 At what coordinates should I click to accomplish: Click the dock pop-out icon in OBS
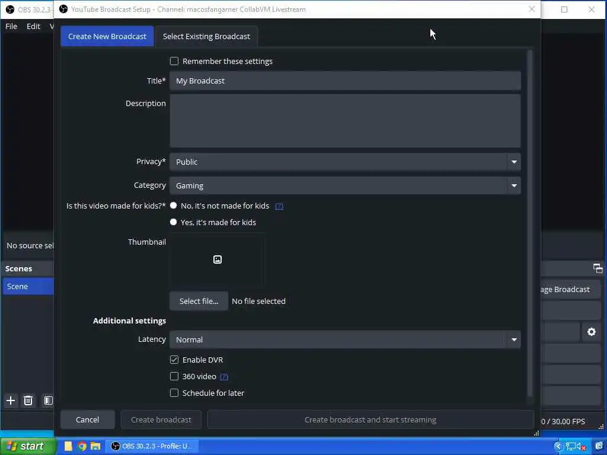[598, 268]
